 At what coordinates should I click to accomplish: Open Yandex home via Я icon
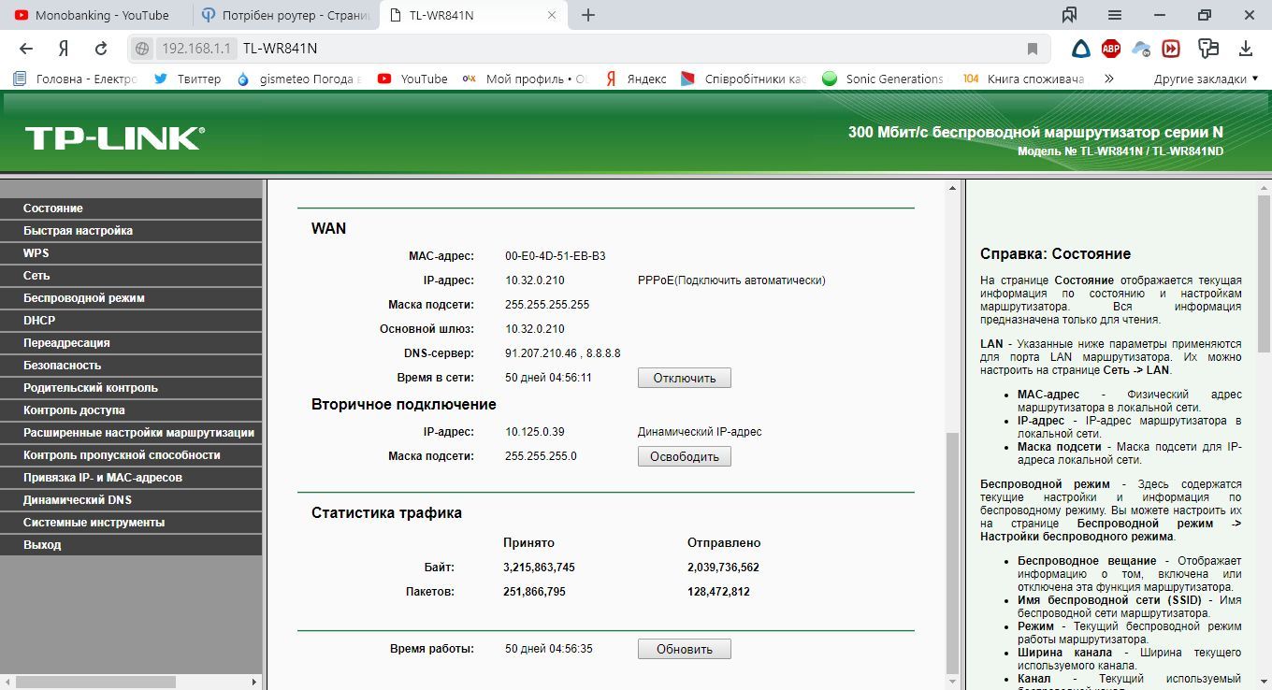pyautogui.click(x=64, y=49)
